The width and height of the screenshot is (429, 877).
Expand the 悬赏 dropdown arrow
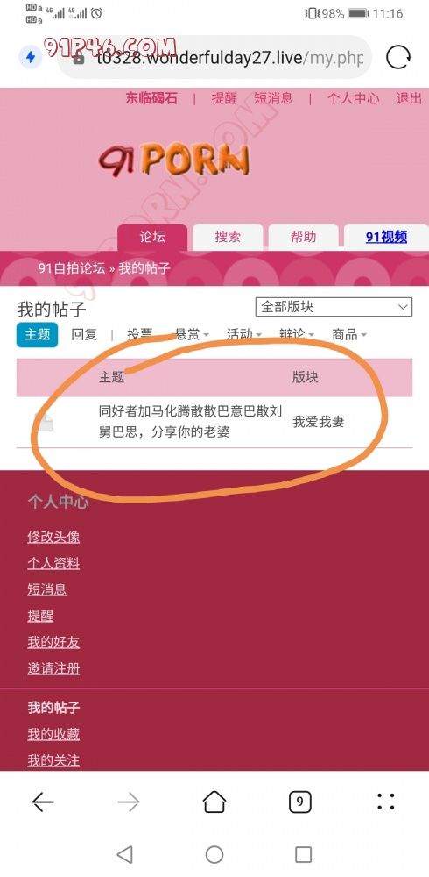pyautogui.click(x=206, y=335)
